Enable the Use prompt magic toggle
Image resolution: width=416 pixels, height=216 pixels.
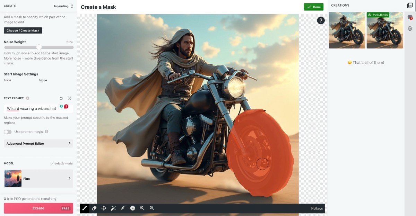point(8,132)
